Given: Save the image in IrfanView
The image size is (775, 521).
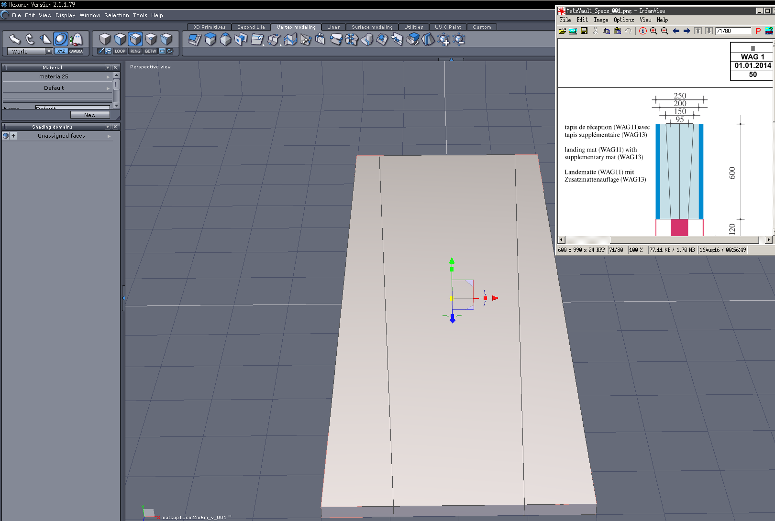Looking at the screenshot, I should click(584, 31).
